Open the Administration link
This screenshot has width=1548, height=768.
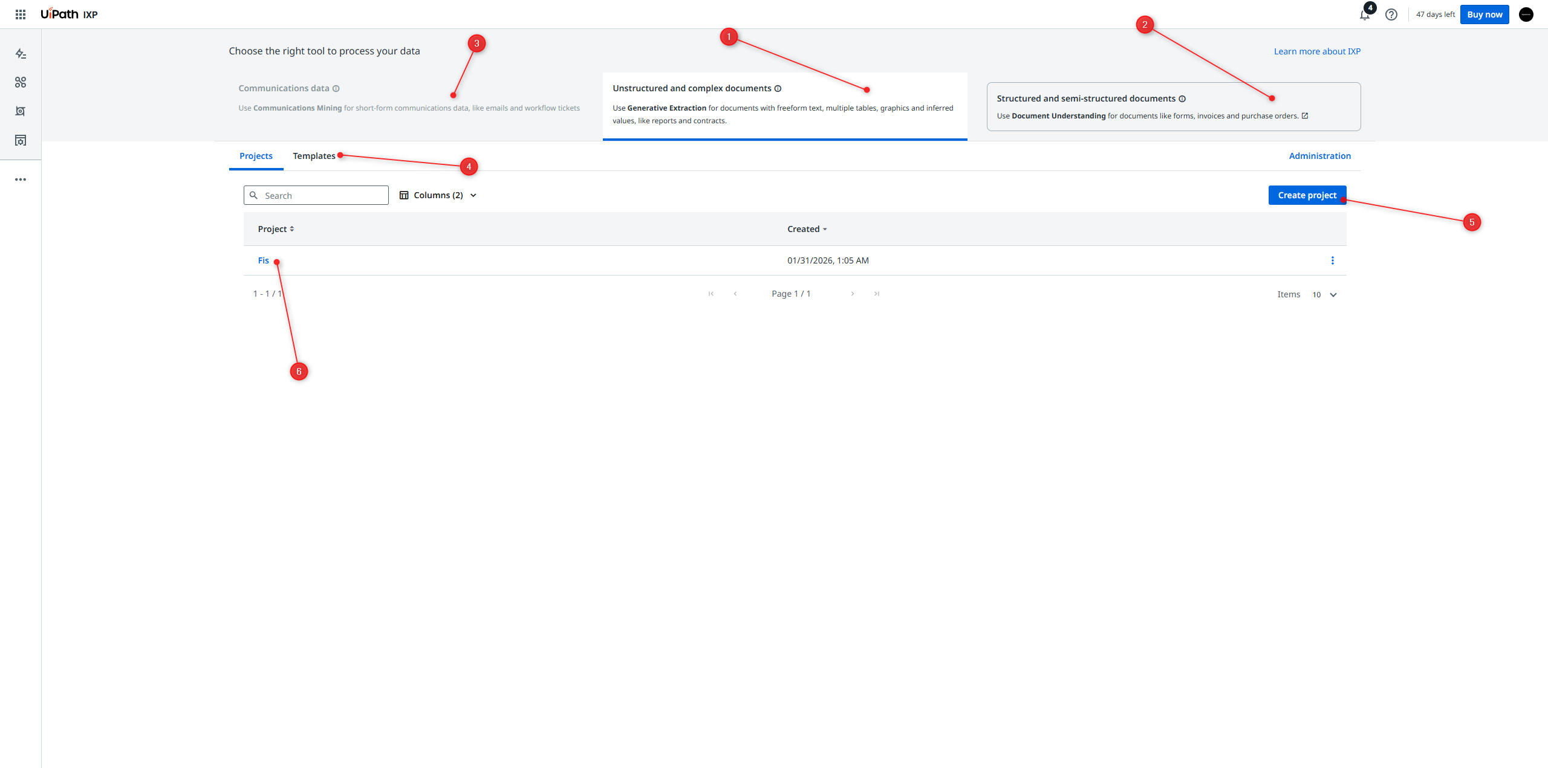point(1319,156)
